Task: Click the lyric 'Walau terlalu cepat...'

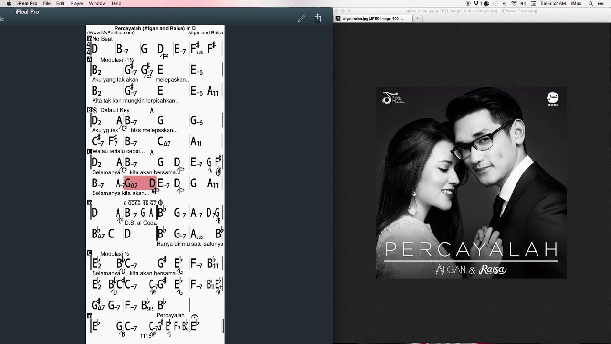Action: point(118,151)
